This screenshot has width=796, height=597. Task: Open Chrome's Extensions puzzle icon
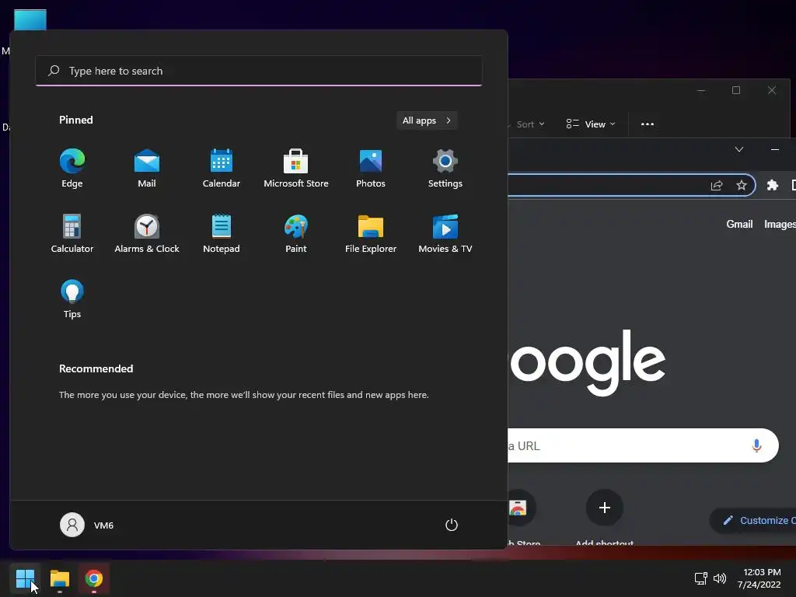coord(772,185)
